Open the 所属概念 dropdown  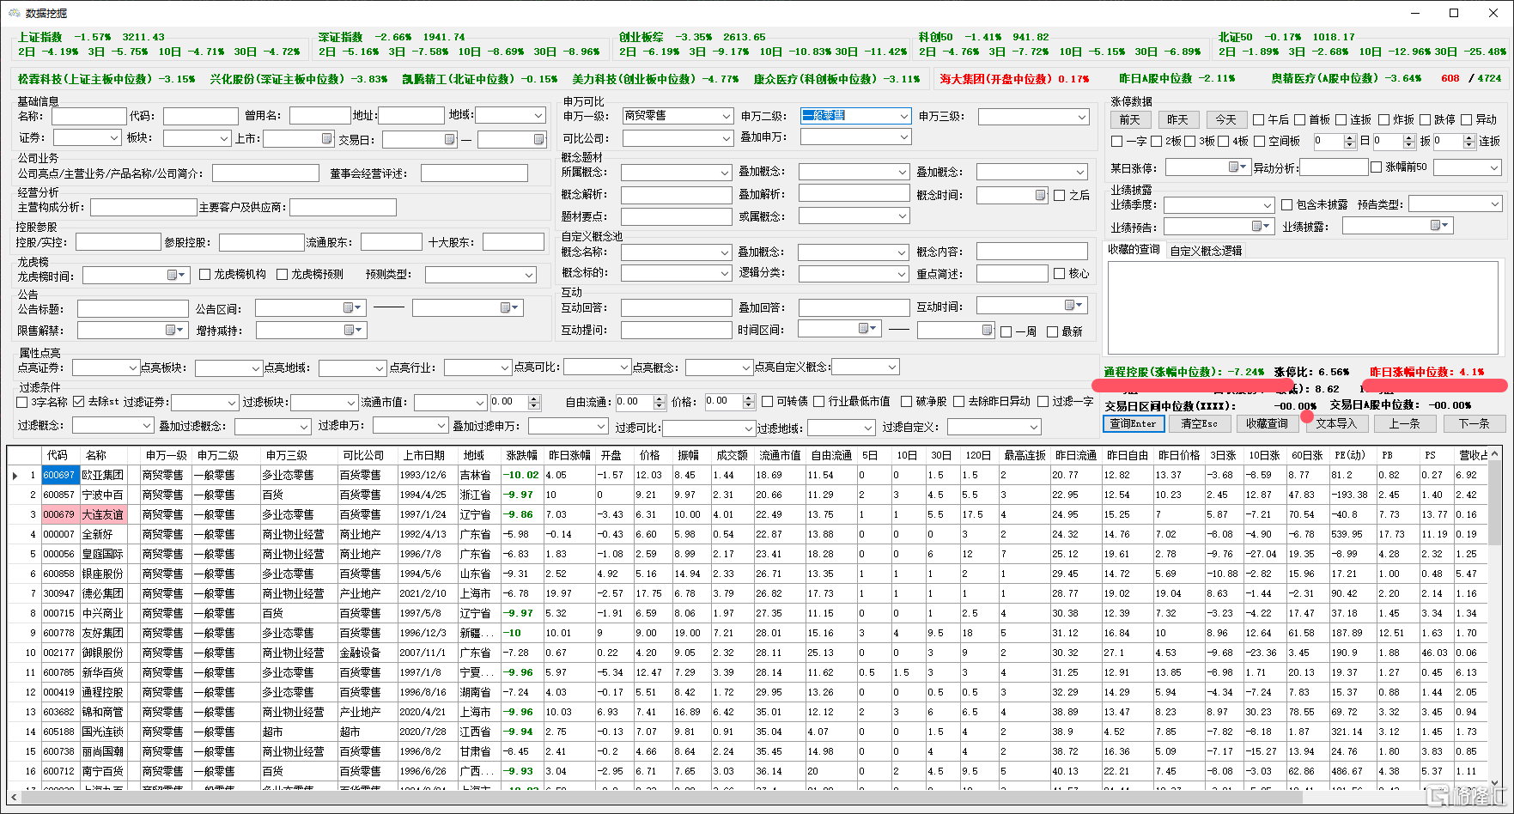tap(726, 173)
